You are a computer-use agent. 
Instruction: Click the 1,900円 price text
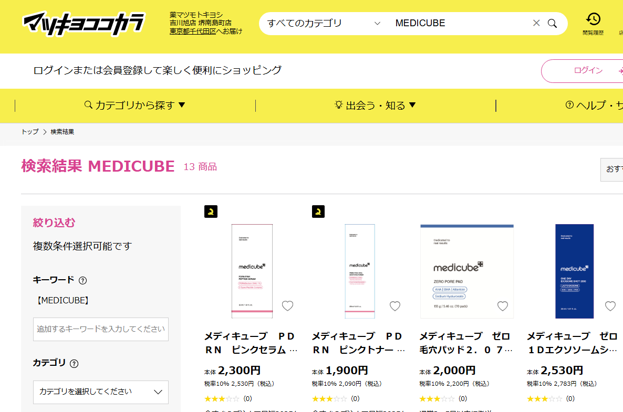pyautogui.click(x=347, y=371)
